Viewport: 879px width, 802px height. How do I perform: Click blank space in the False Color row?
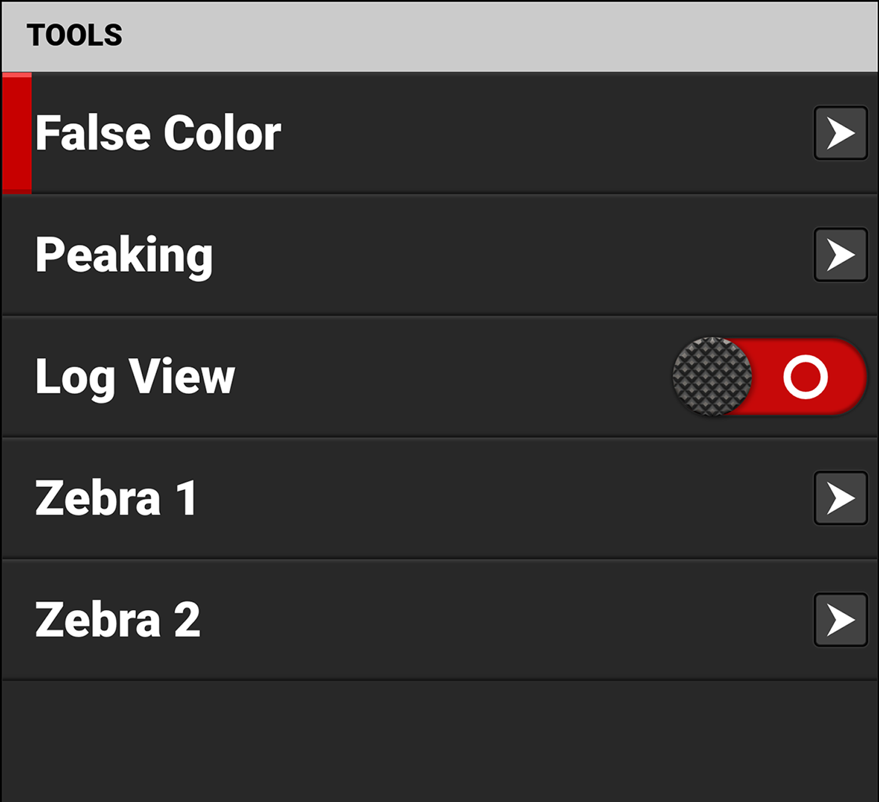point(527,134)
